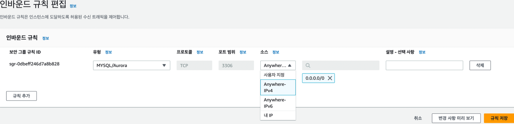
Task: Choose Anywhere-IPv6 in the source list
Action: pyautogui.click(x=278, y=103)
